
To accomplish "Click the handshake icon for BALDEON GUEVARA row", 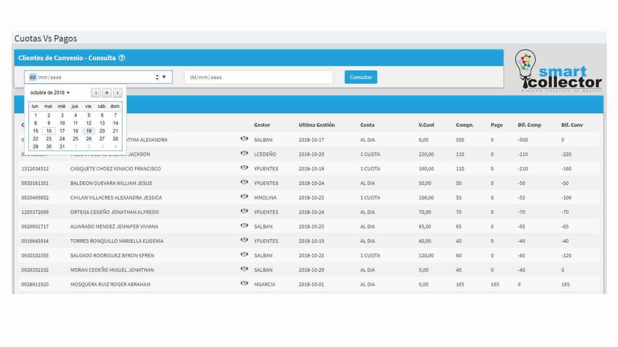I will tap(244, 183).
